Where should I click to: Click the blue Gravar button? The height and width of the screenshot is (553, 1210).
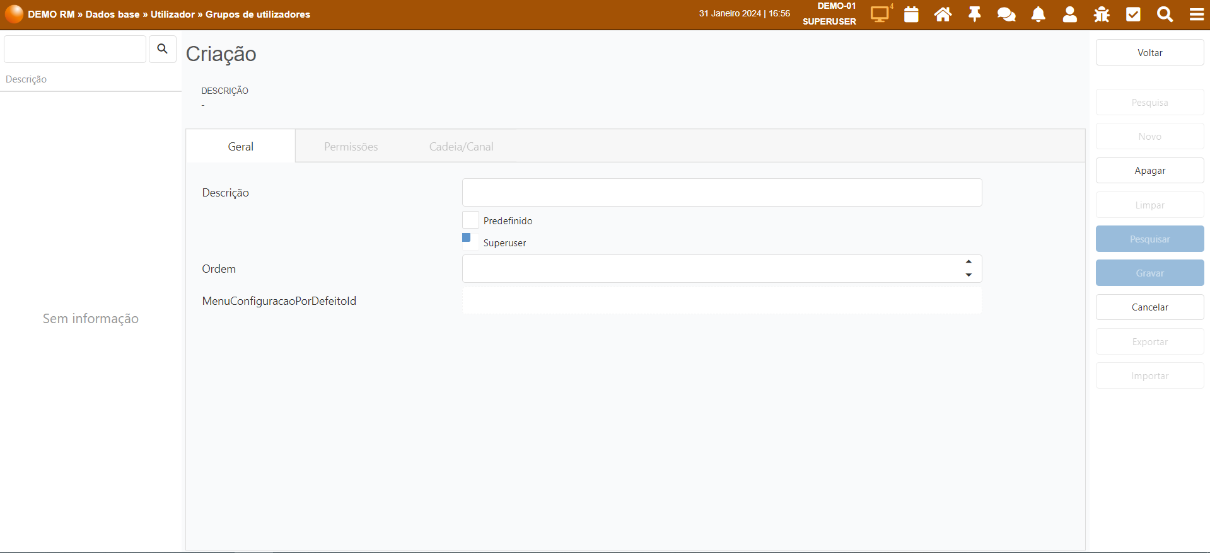1149,273
